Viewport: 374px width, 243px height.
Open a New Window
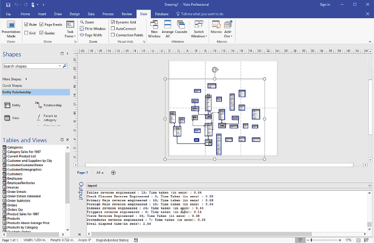[x=154, y=29]
